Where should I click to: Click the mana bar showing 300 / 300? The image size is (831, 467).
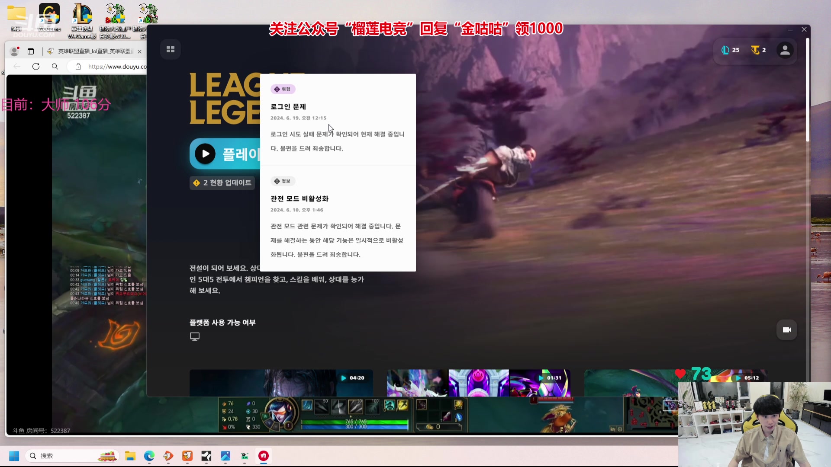tap(355, 427)
